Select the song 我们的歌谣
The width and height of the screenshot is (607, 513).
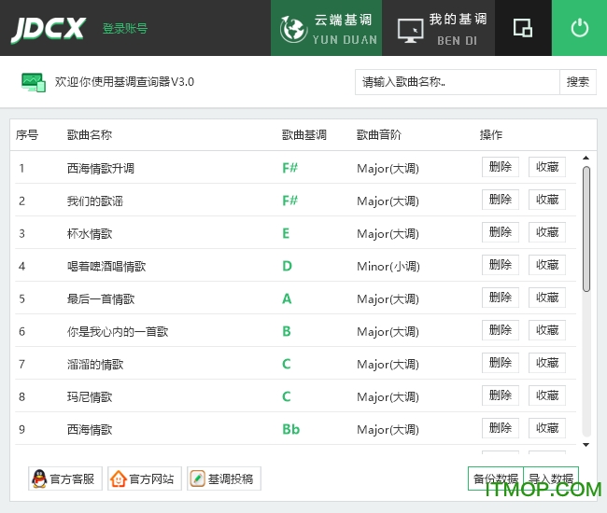(95, 201)
